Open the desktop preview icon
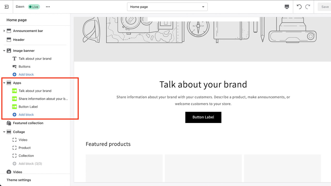The image size is (331, 186). (287, 7)
